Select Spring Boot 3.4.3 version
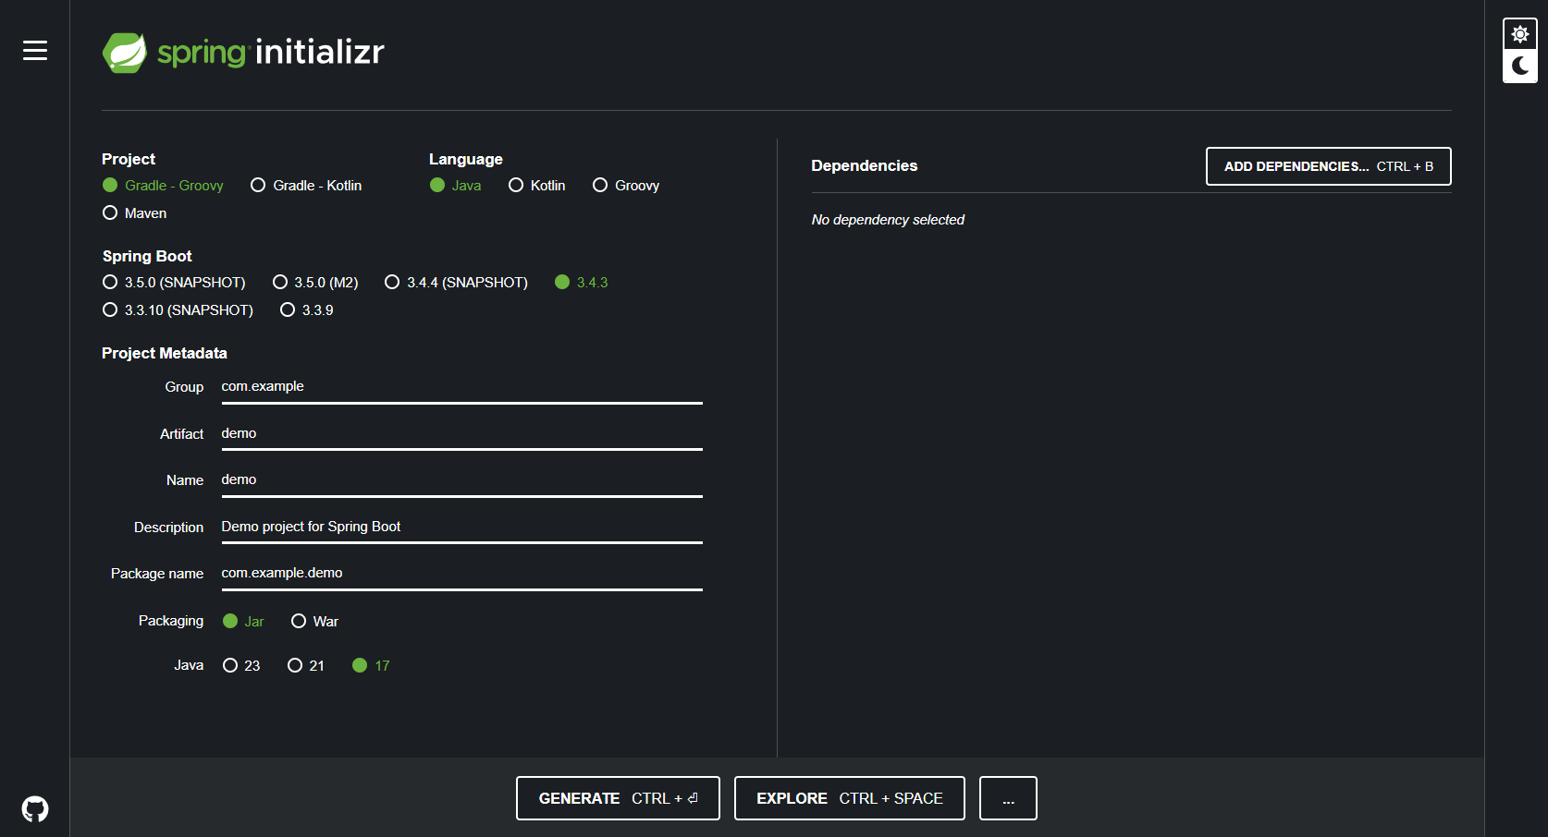Image resolution: width=1548 pixels, height=837 pixels. tap(582, 282)
